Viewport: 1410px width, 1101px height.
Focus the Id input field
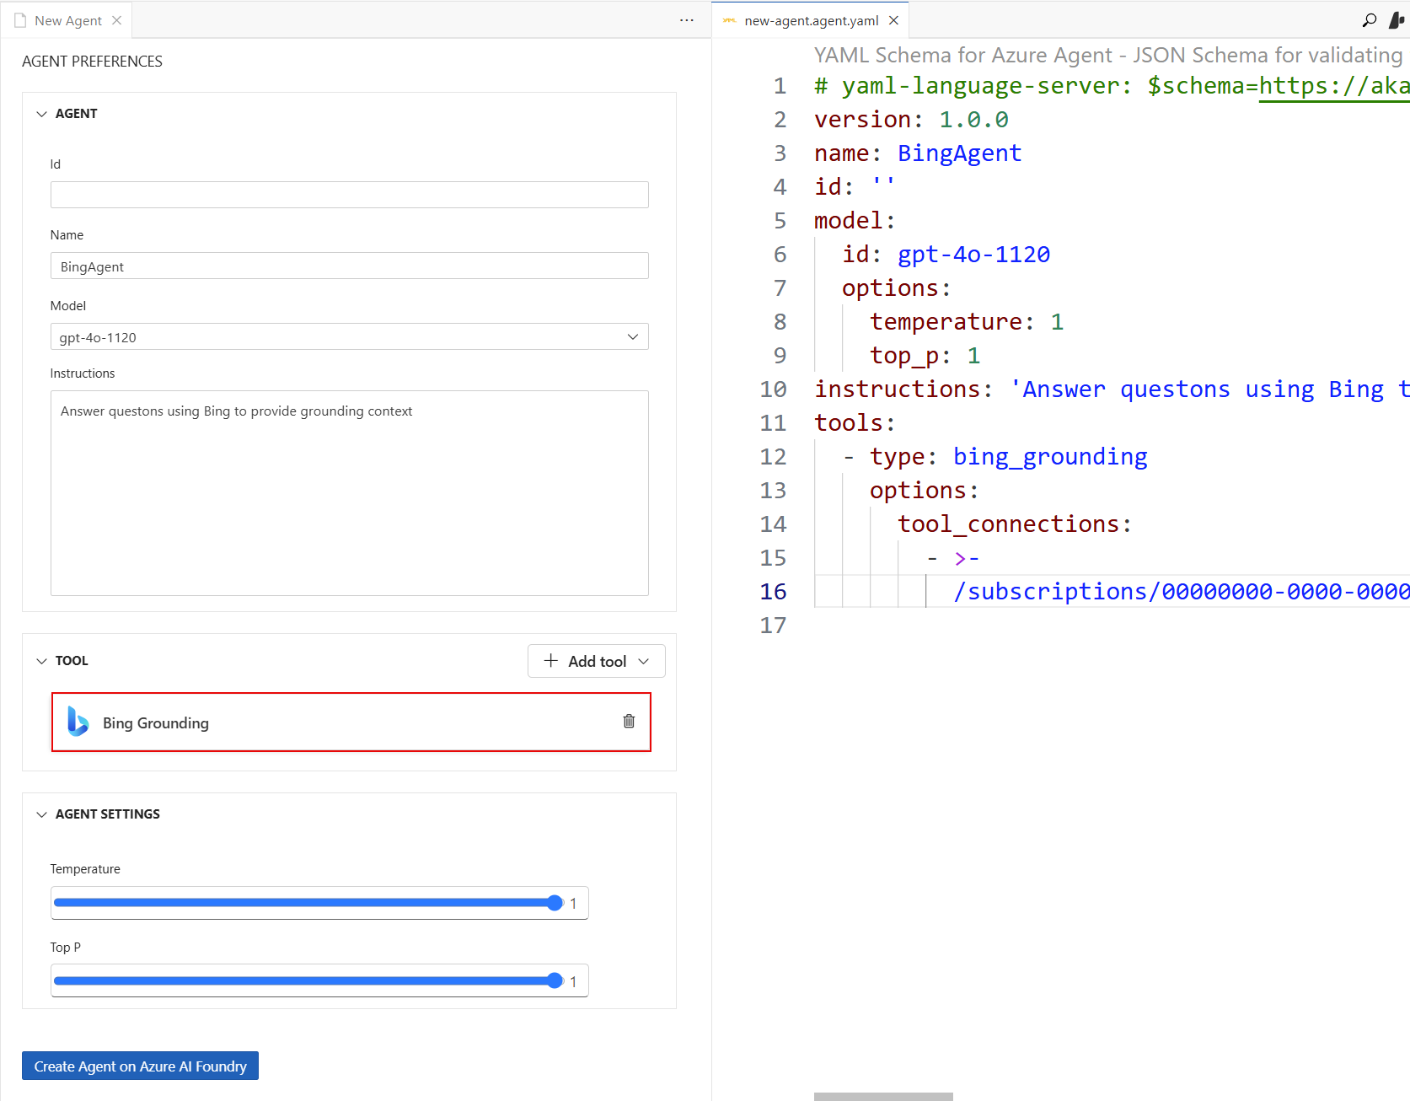click(350, 195)
